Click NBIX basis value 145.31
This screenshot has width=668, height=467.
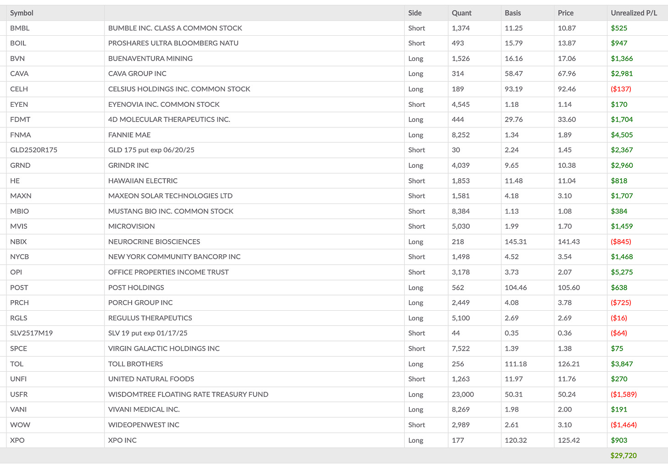516,242
